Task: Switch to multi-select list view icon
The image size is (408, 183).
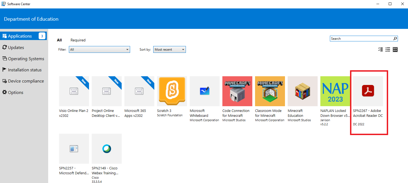Action: pos(381,50)
